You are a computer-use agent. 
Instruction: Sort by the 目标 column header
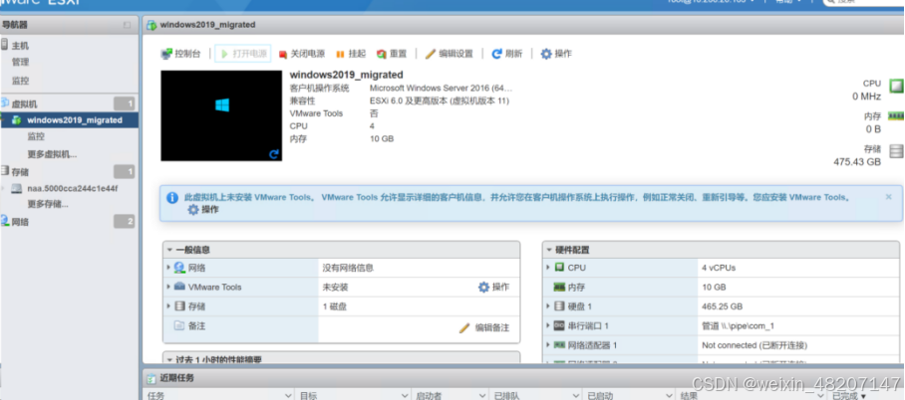pos(354,395)
